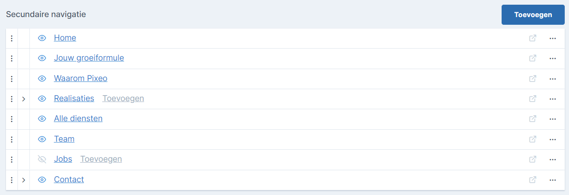Toggle visibility eye of Home item
569x195 pixels.
(42, 38)
